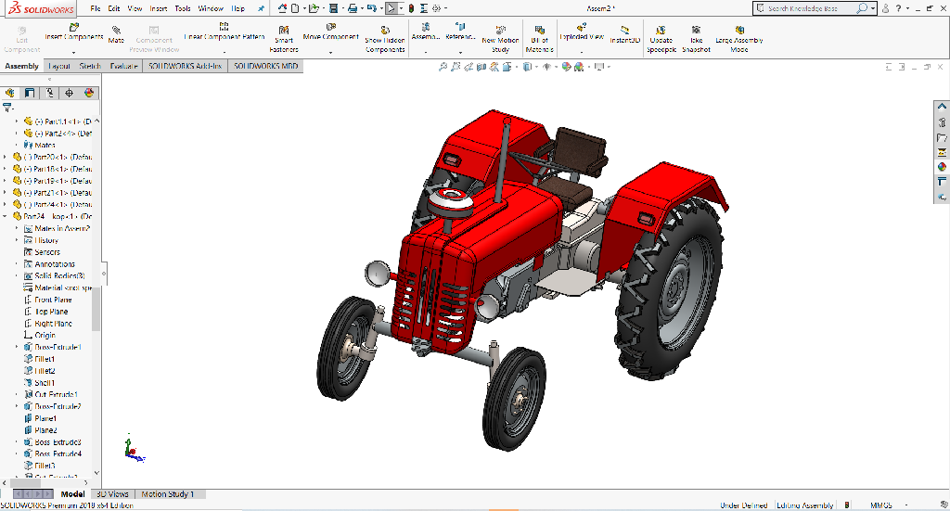This screenshot has width=950, height=511.
Task: Toggle Show Hidden Components
Action: click(x=384, y=38)
